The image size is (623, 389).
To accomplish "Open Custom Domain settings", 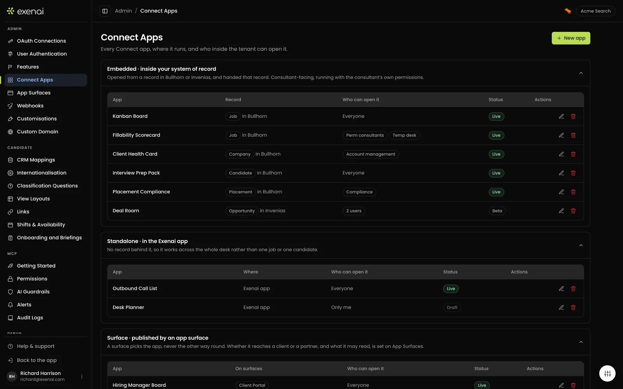I will (x=46, y=132).
